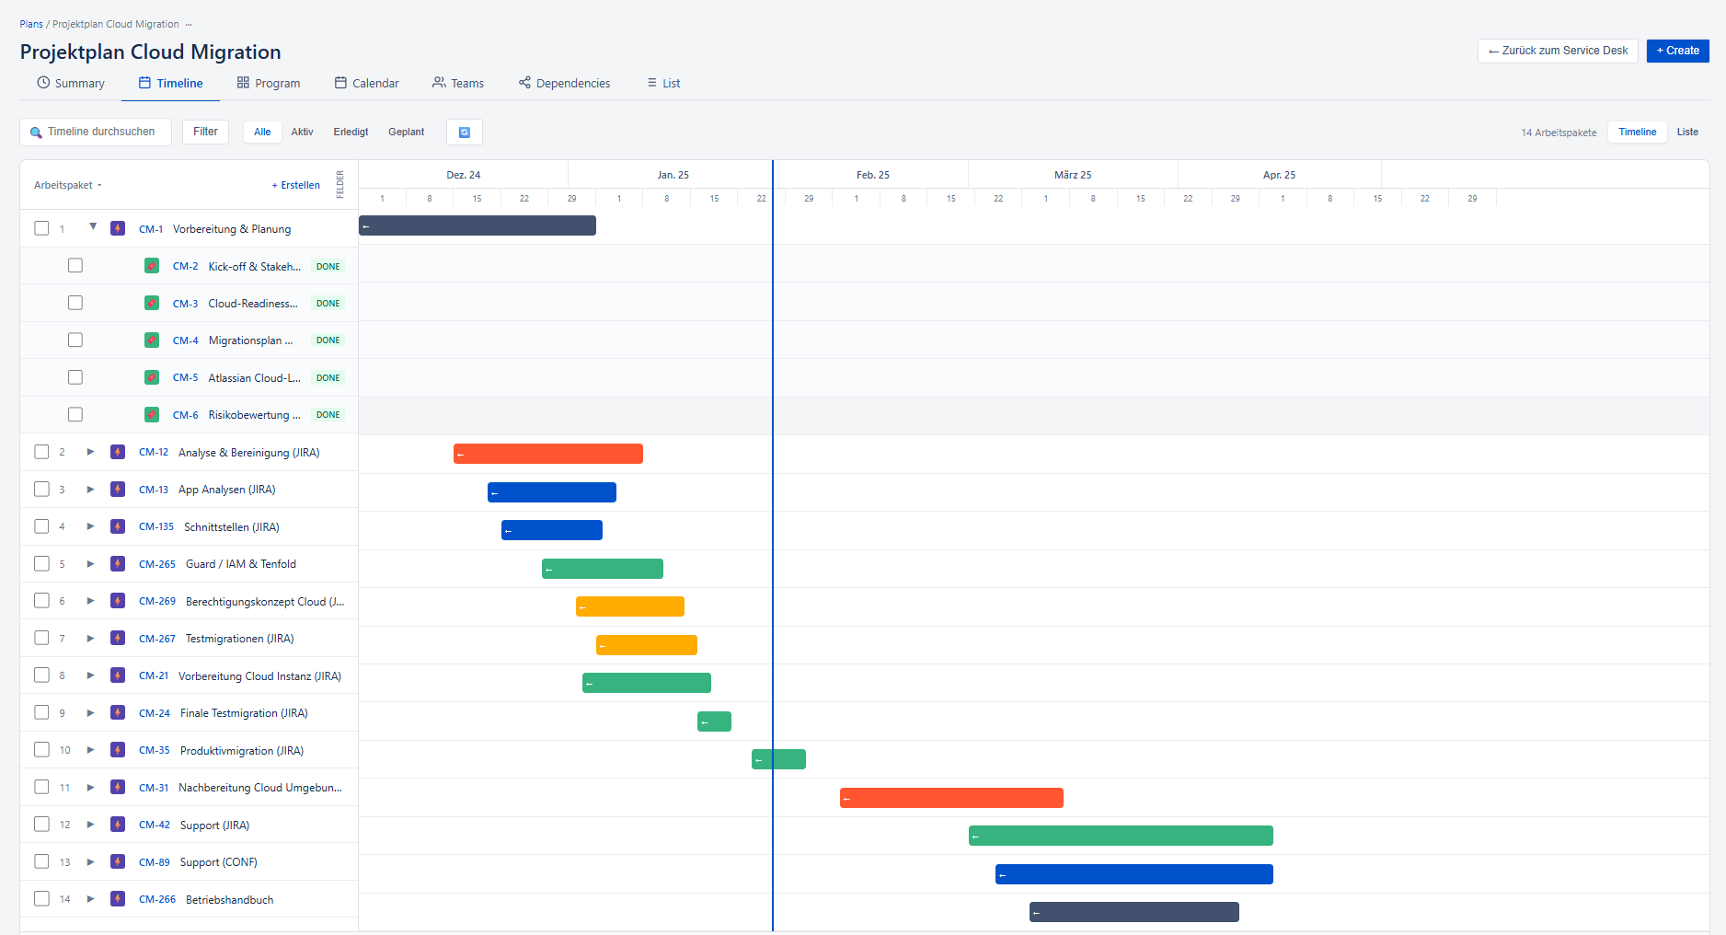
Task: Collapse the CM-1 Vorbereitung & Planung row
Action: click(93, 227)
